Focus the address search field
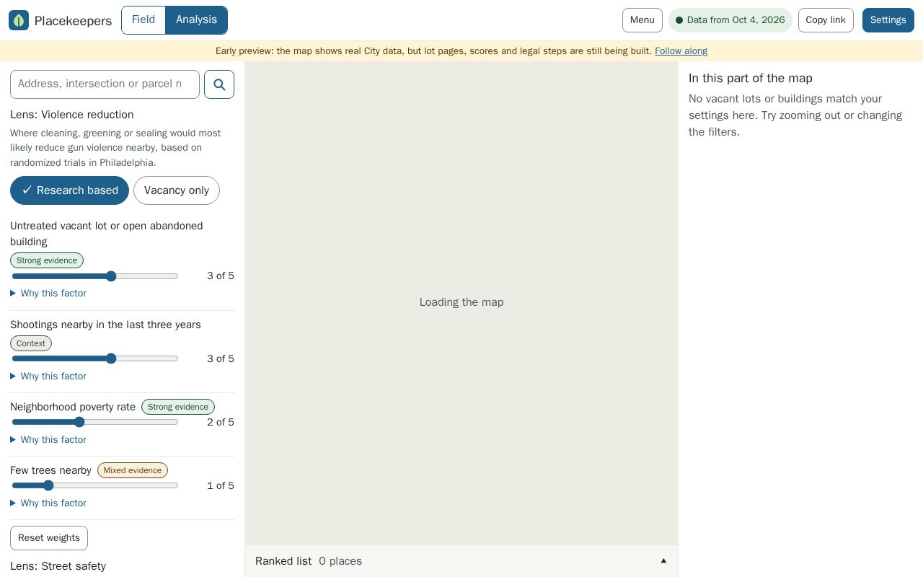Viewport: 923px width, 577px height. click(x=105, y=84)
